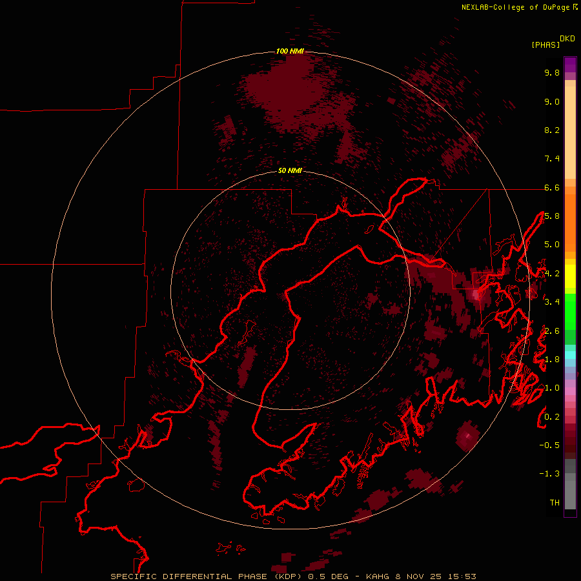Click the bright pink KDP core inside the 100 NMI ring
This screenshot has width=581, height=581.
(477, 295)
